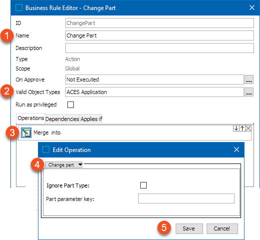Image resolution: width=260 pixels, height=240 pixels.
Task: Enable the Run as privileged checkbox
Action: pos(70,104)
